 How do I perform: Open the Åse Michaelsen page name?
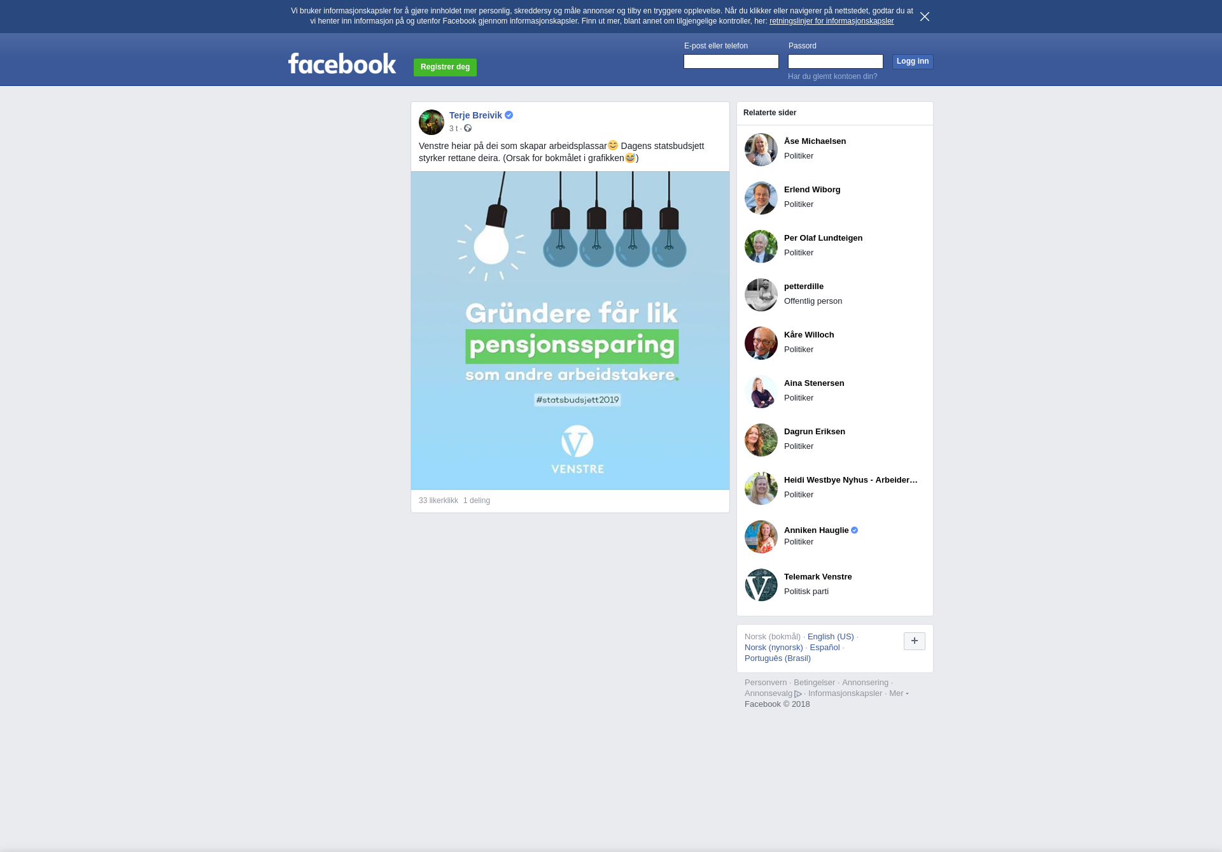[815, 141]
